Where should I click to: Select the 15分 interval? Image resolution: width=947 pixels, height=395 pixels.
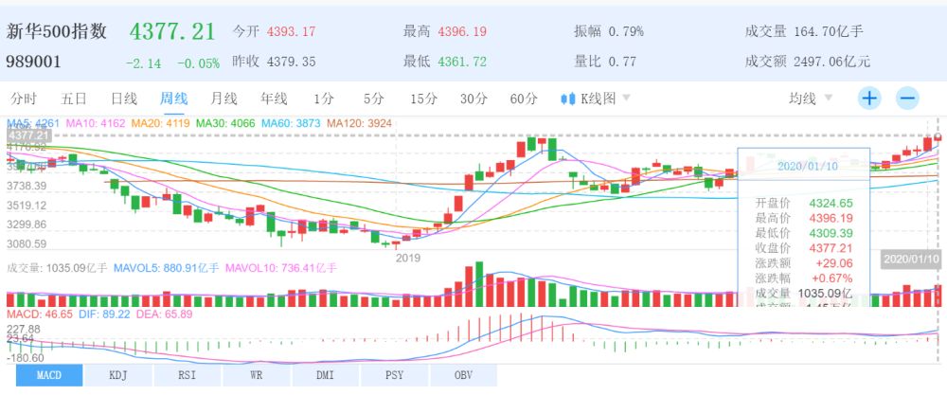click(423, 99)
